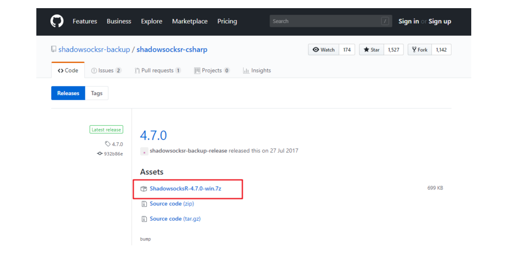Viewport: 508px width, 253px height.
Task: Click the shadowsocksr-backup-release author avatar
Action: click(x=144, y=151)
